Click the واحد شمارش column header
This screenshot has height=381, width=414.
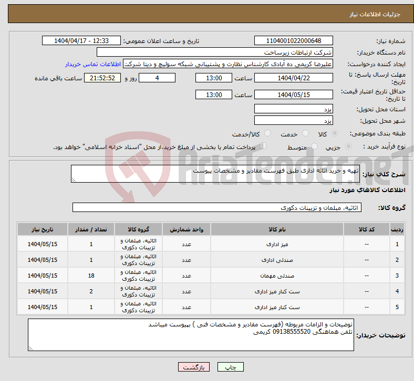(187, 229)
